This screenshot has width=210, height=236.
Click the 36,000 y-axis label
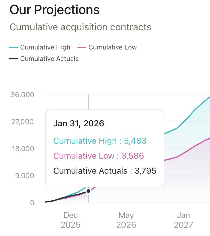(x=23, y=95)
